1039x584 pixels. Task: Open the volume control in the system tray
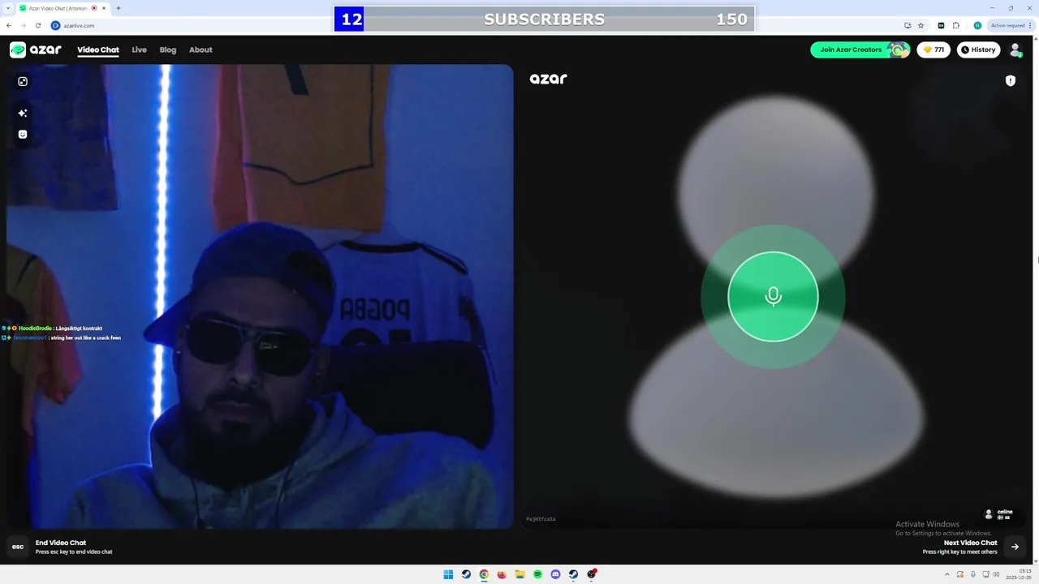[996, 574]
